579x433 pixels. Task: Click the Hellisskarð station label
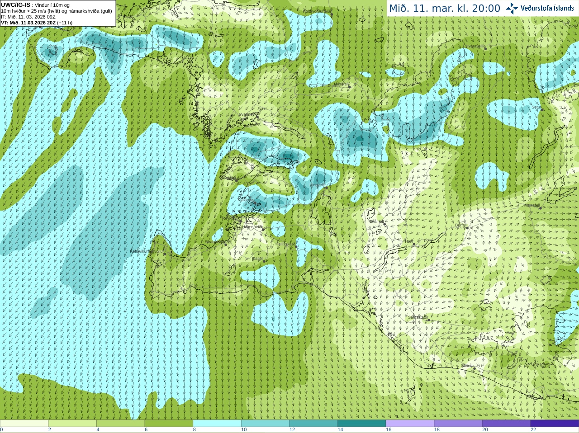click(285, 244)
